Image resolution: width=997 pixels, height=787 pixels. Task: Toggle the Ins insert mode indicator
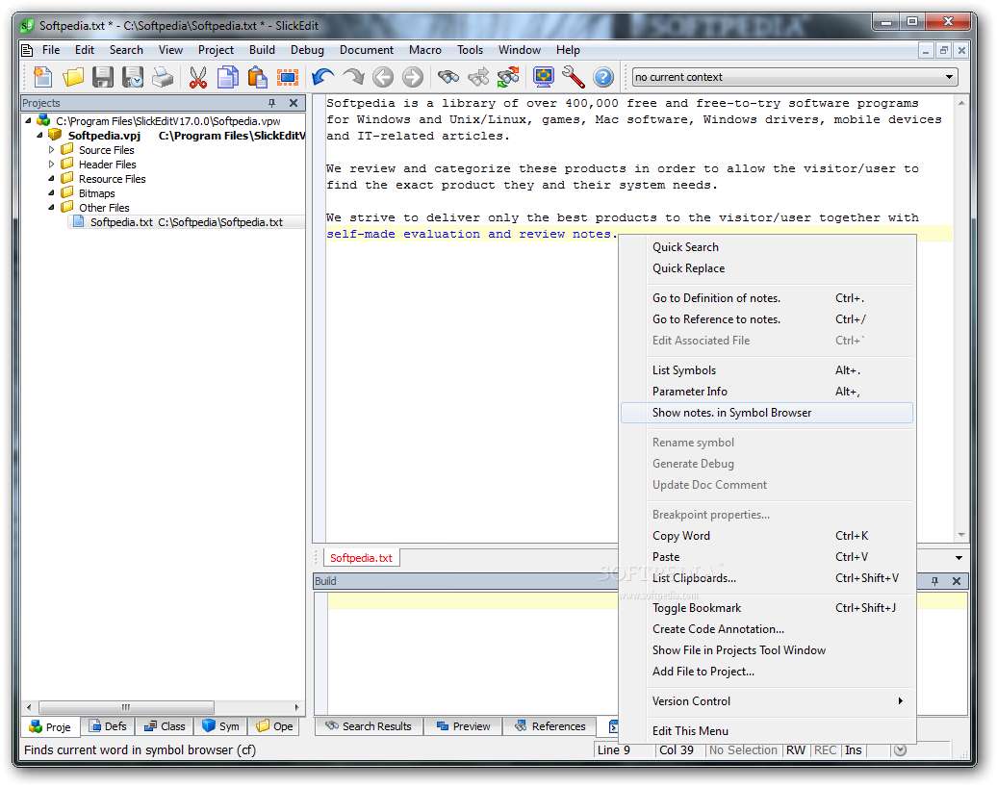pos(854,750)
